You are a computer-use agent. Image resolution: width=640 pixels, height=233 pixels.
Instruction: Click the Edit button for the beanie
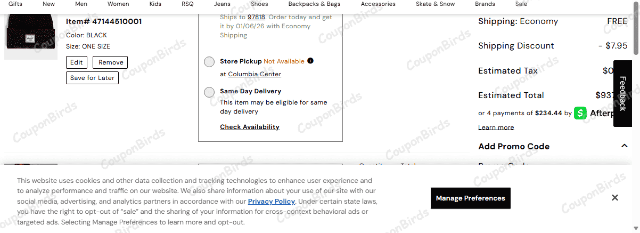77,62
